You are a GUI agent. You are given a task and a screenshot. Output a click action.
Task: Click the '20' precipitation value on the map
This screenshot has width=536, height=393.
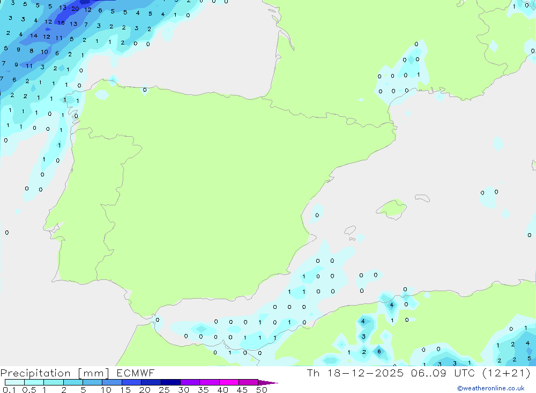tap(75, 9)
